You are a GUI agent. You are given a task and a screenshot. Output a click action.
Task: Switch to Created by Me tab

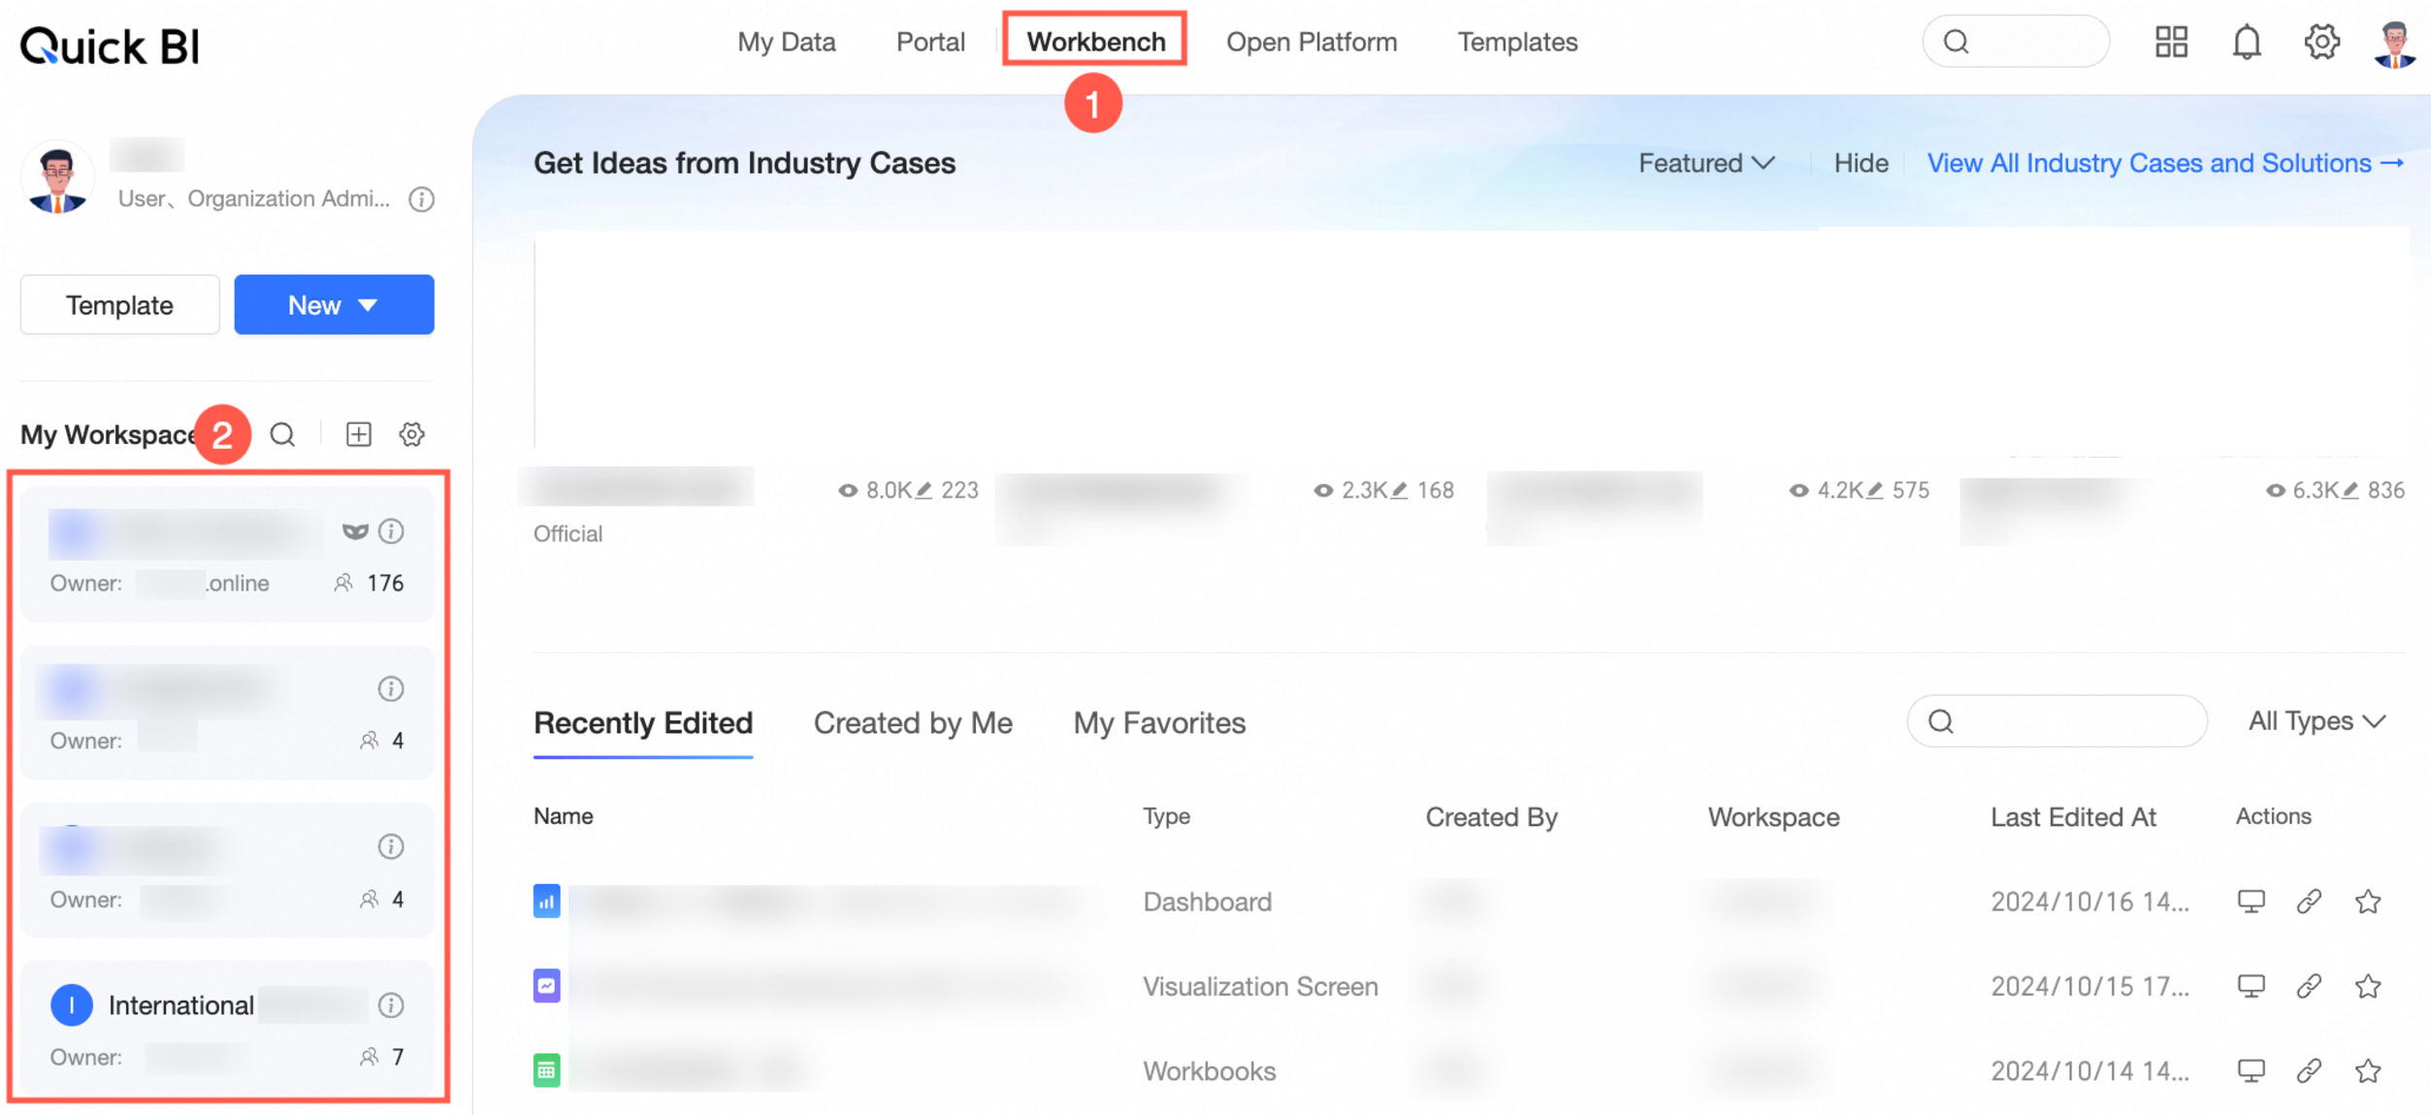[x=913, y=723]
